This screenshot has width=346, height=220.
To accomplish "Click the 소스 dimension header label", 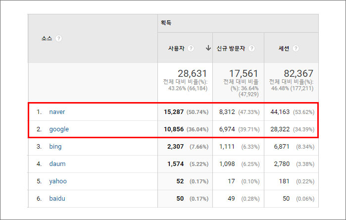I will (48, 39).
